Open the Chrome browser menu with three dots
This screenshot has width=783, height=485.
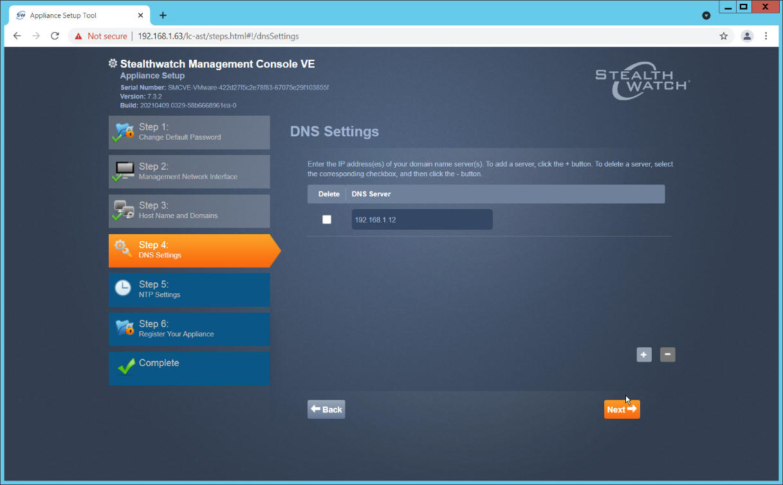pyautogui.click(x=766, y=36)
